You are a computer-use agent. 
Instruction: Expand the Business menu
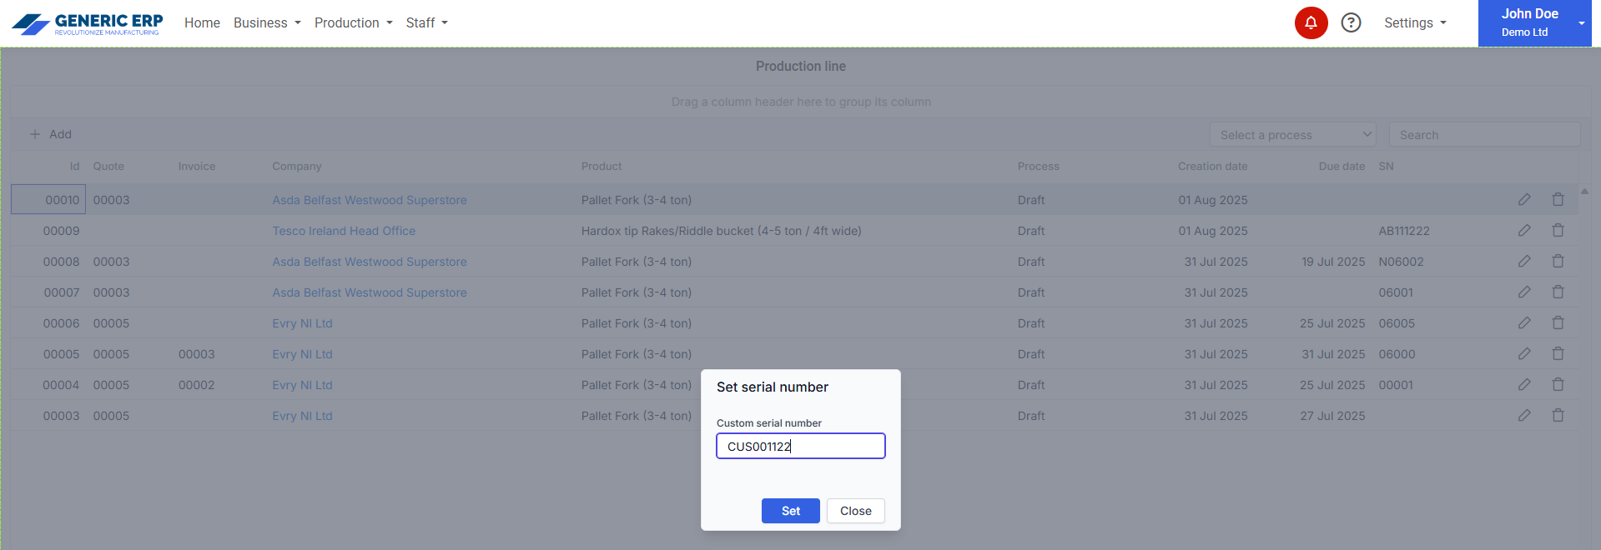(x=266, y=23)
